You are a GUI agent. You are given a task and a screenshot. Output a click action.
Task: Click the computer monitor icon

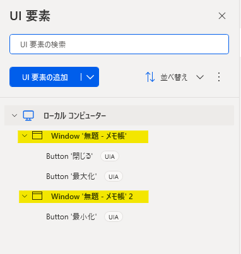coord(28,115)
